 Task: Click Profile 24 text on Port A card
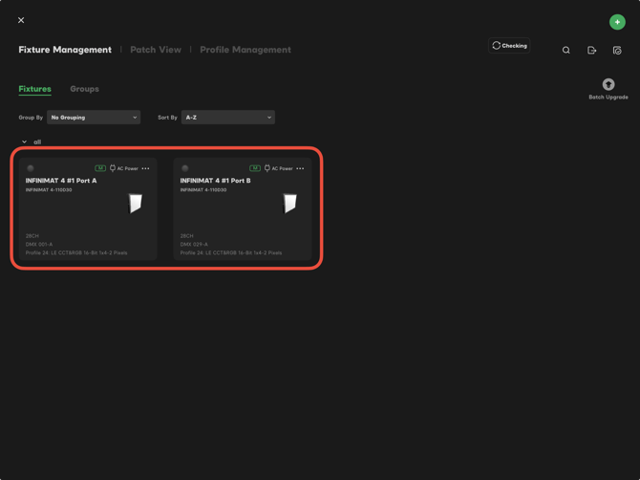point(76,252)
